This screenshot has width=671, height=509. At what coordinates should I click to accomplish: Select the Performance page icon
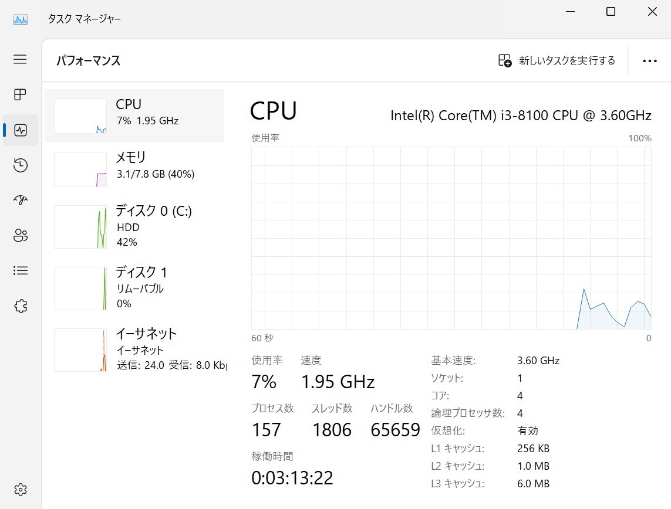21,130
